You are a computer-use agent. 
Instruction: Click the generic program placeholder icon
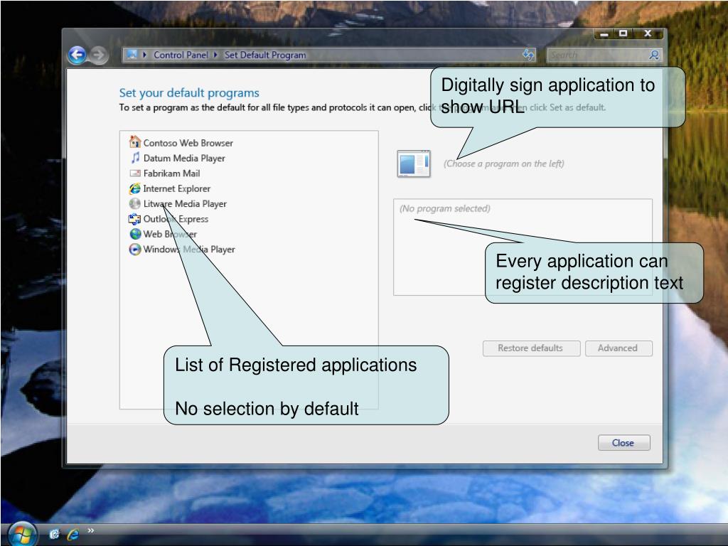(x=414, y=164)
